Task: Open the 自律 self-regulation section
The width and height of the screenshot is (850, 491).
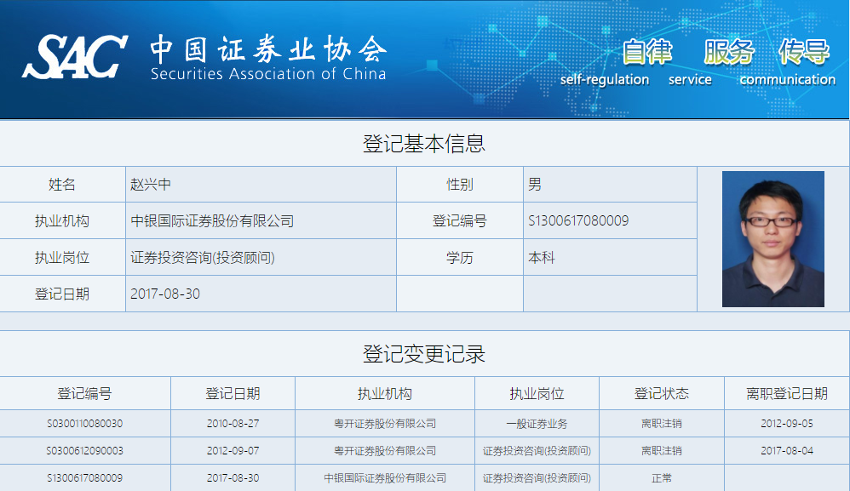Action: pos(646,53)
